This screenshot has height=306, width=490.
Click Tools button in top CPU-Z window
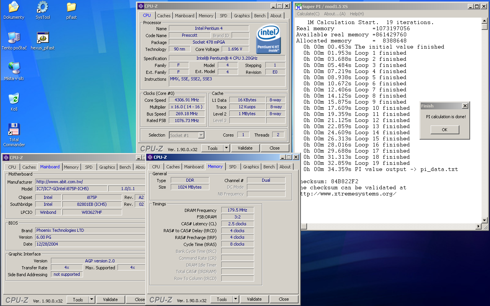pyautogui.click(x=212, y=148)
